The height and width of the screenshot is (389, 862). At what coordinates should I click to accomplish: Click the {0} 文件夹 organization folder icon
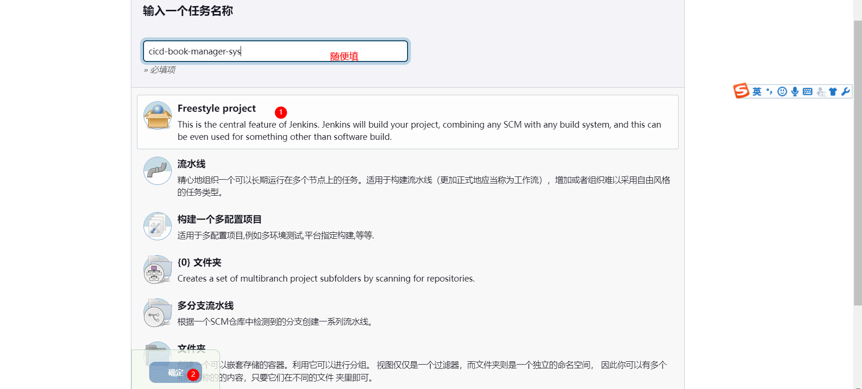[x=158, y=269]
